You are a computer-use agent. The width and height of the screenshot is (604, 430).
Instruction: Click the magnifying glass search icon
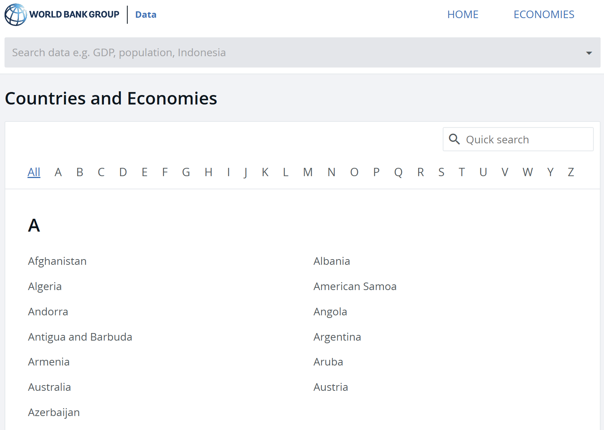coord(454,139)
